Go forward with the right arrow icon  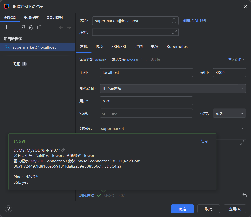tap(69, 27)
